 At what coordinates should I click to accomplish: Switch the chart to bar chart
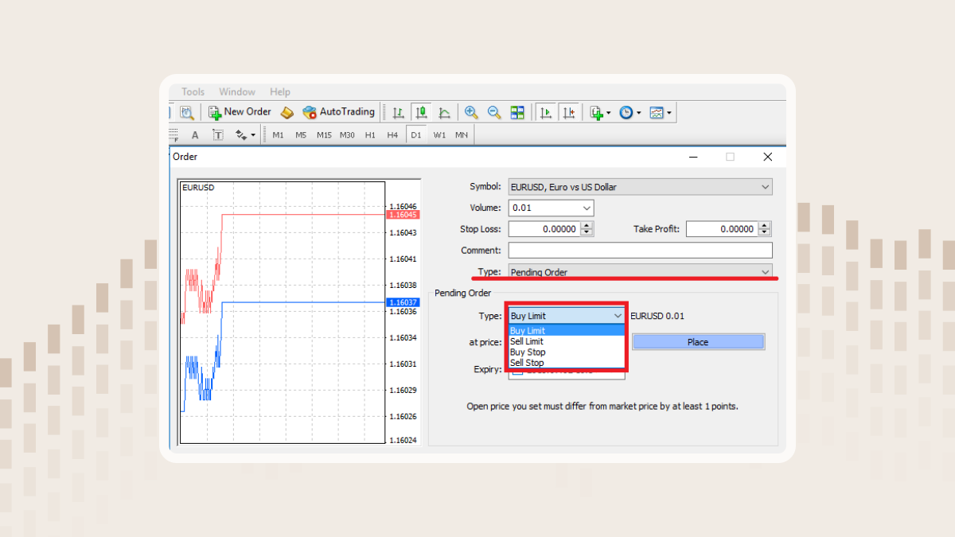(398, 112)
